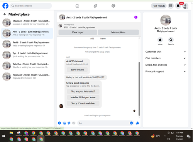Open the apps grid menu

coord(171,6)
